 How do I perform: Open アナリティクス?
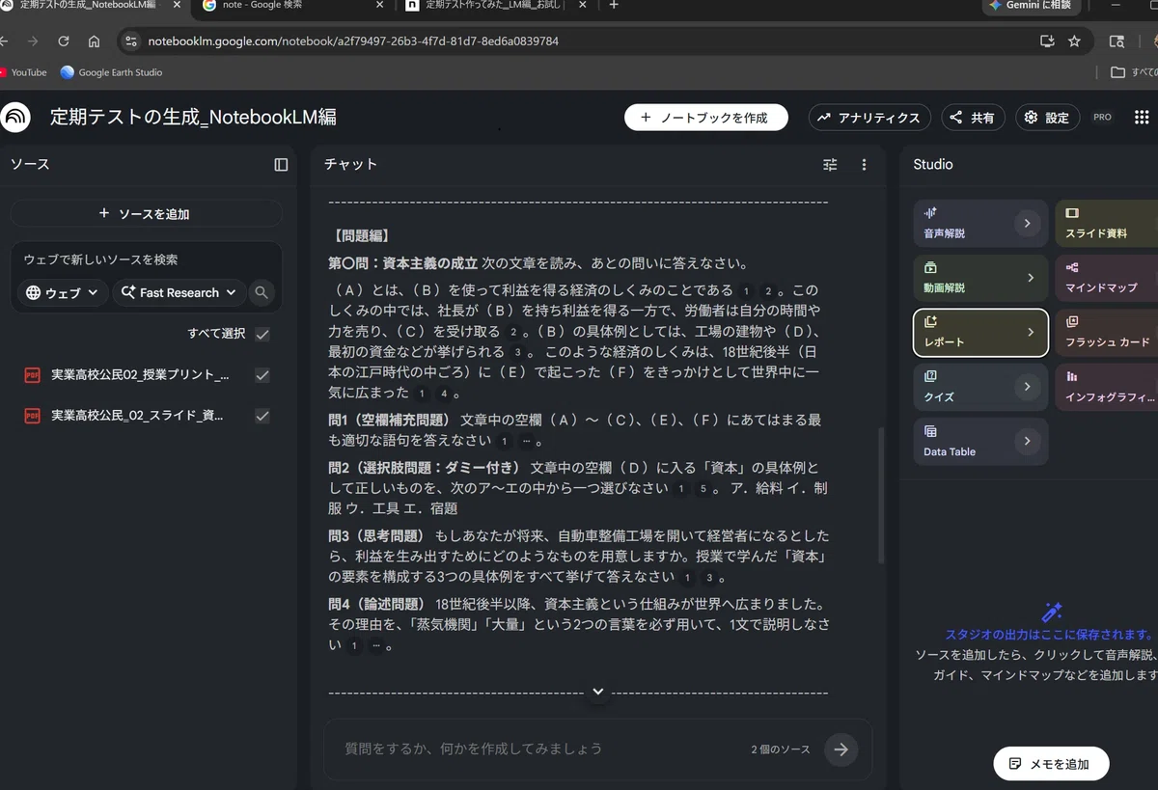[x=869, y=118]
